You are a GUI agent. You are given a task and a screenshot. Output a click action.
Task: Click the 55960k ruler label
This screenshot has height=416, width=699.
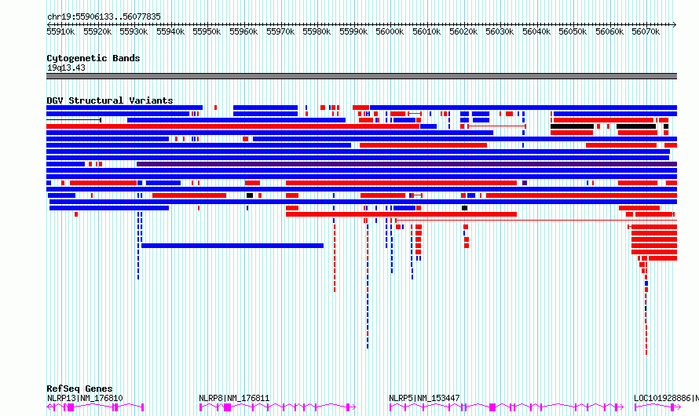(243, 31)
